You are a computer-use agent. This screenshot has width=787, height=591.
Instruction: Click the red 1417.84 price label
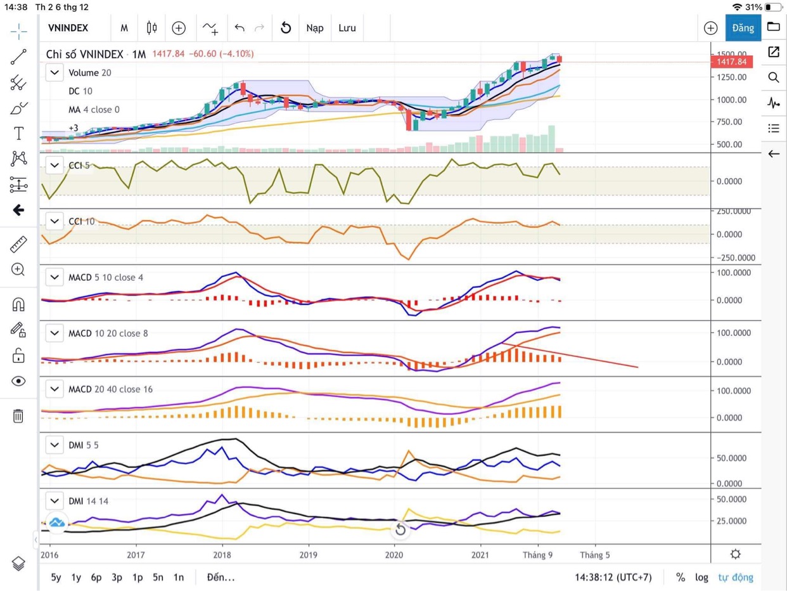pos(732,62)
